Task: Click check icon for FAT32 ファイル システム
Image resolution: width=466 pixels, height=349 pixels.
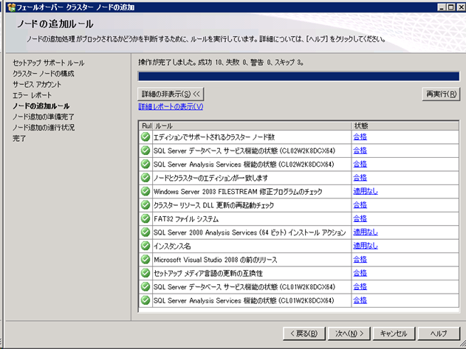Action: 145,218
